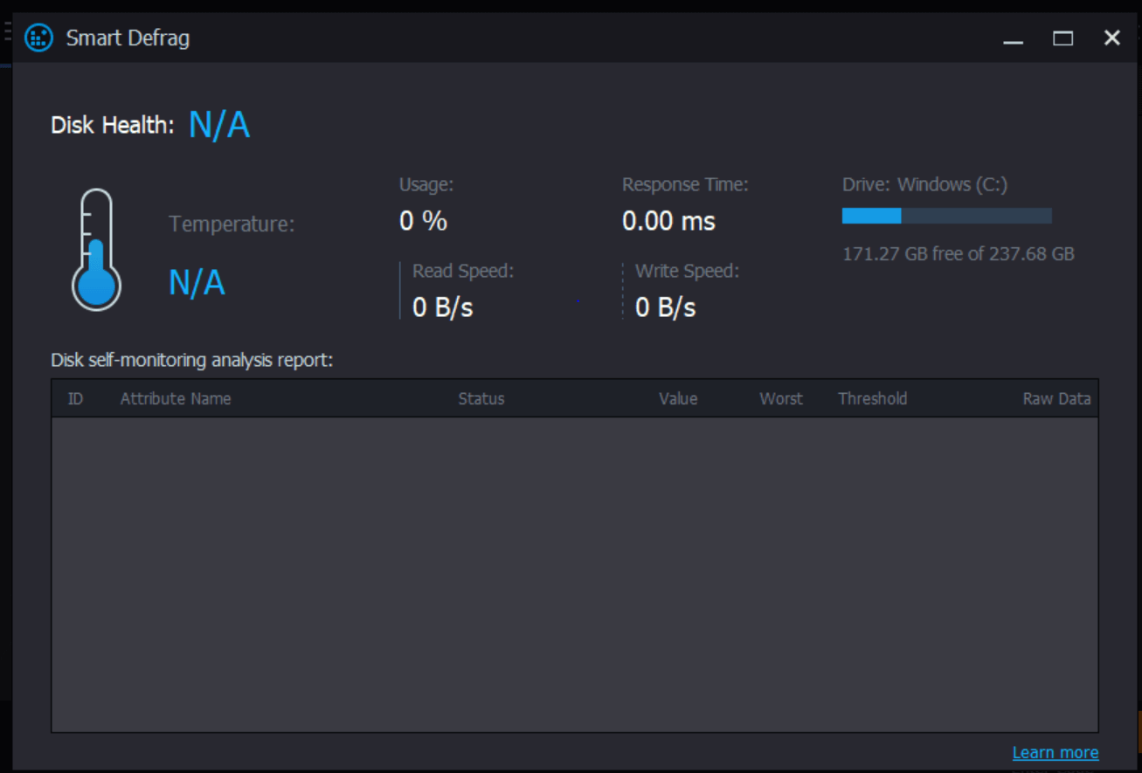Open the Learn more link

pos(1055,752)
